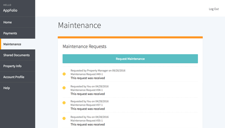
Task: Click the yellow status dot for request #35-1
Action: pos(64,118)
